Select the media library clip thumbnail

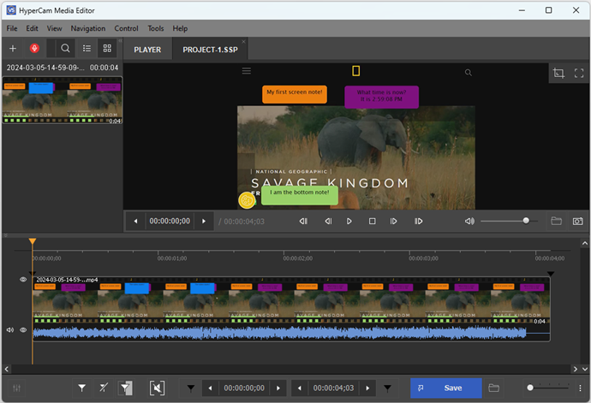(x=63, y=100)
